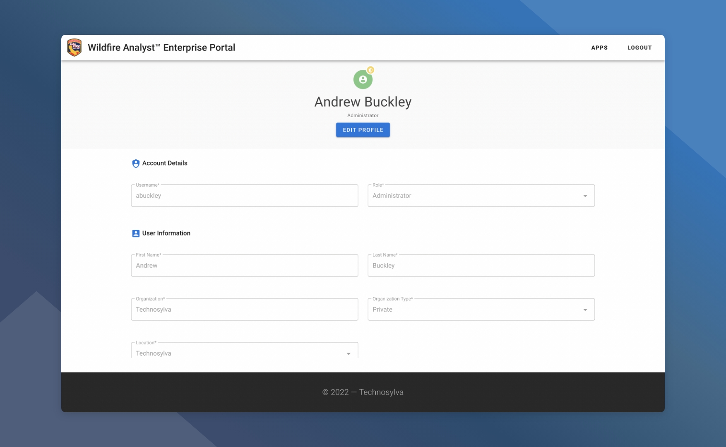
Task: Expand the Location dropdown arrow
Action: 348,353
